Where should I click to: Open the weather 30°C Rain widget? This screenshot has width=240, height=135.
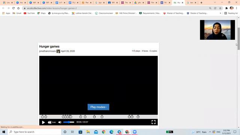(x=199, y=132)
